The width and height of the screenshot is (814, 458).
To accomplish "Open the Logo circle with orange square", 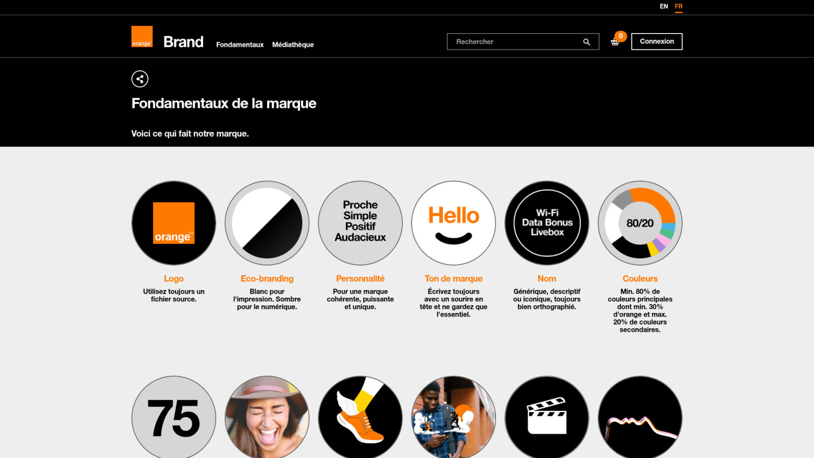I will [x=174, y=223].
